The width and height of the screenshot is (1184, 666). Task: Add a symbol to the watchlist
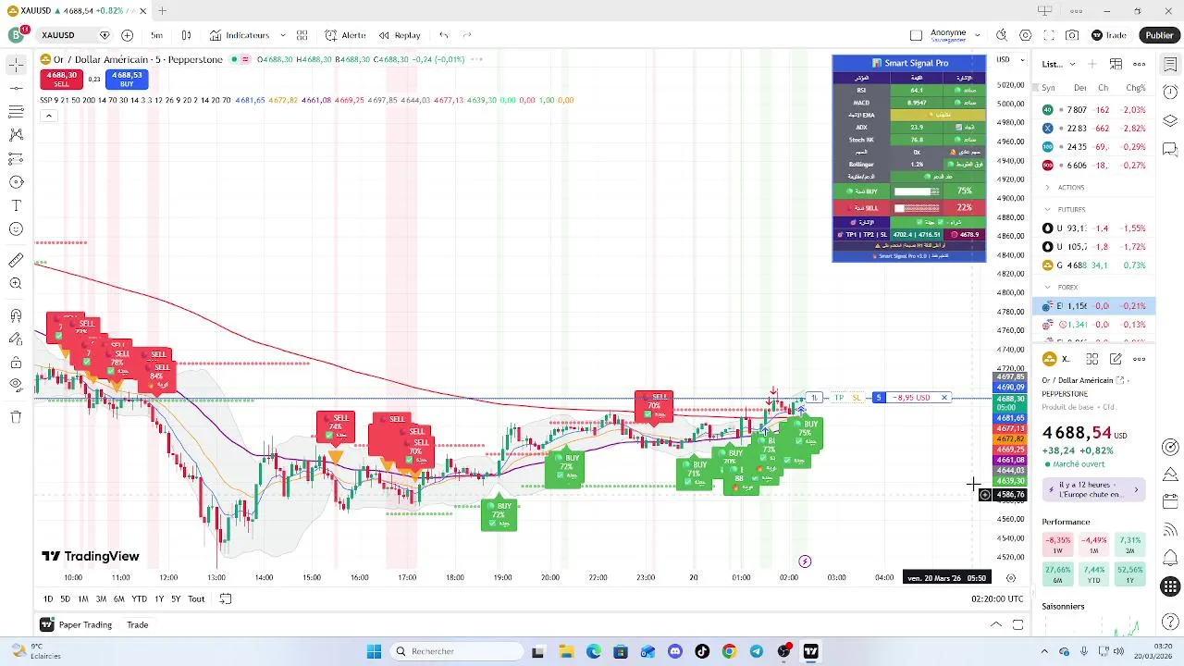1092,64
